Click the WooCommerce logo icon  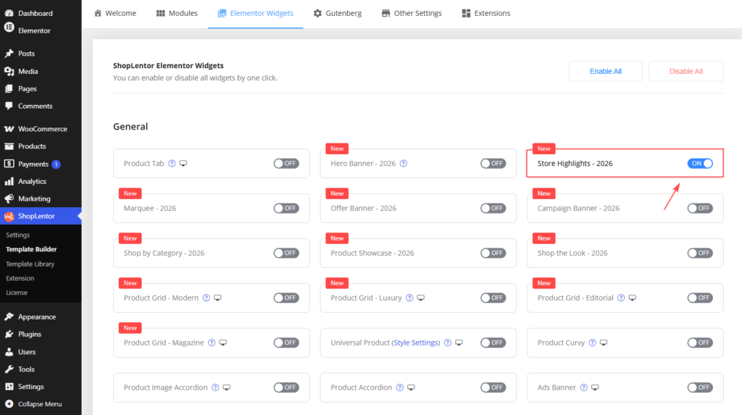pyautogui.click(x=9, y=129)
